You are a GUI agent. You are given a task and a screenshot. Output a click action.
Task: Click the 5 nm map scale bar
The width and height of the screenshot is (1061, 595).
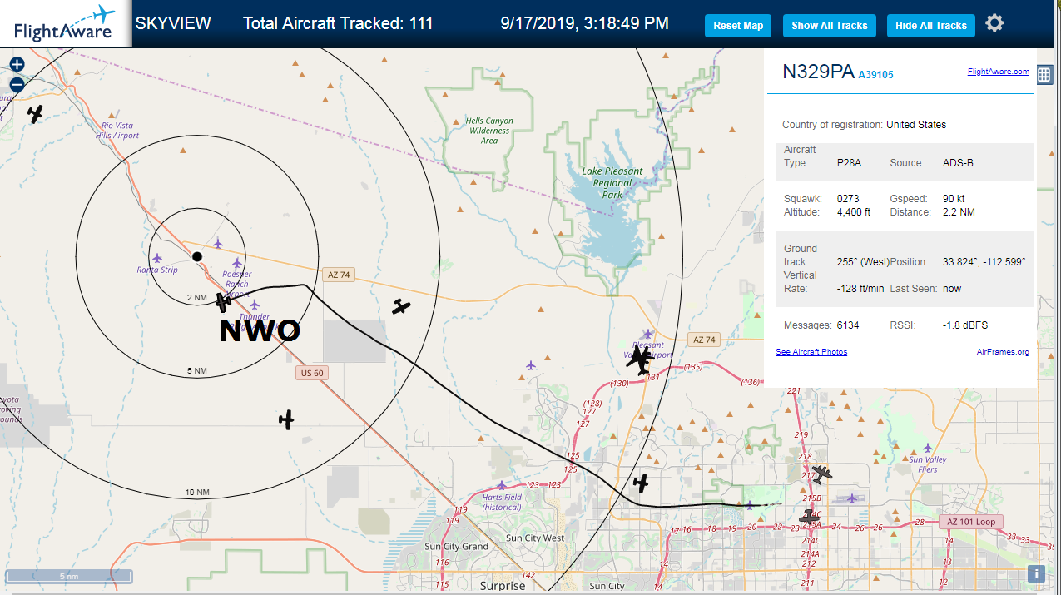click(68, 576)
